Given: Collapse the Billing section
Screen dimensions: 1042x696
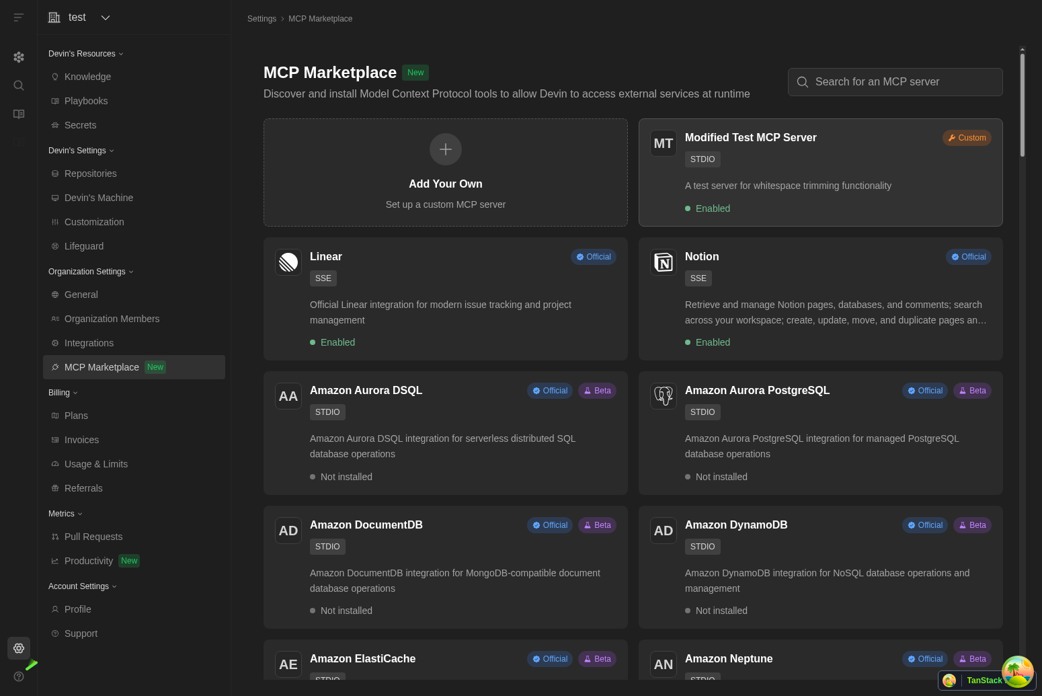Looking at the screenshot, I should coord(63,393).
